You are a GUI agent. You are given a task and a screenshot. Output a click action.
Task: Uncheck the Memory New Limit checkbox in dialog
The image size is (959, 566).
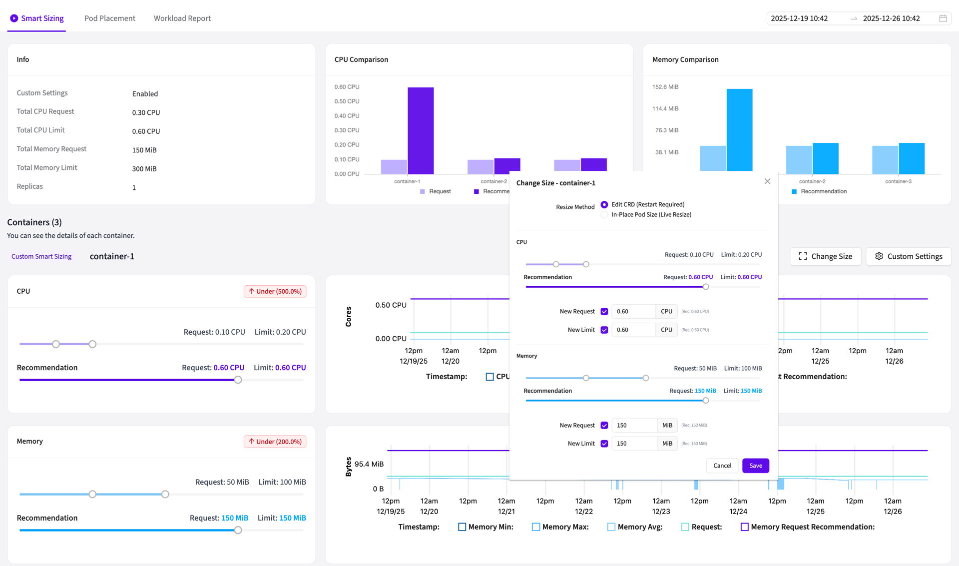click(604, 444)
